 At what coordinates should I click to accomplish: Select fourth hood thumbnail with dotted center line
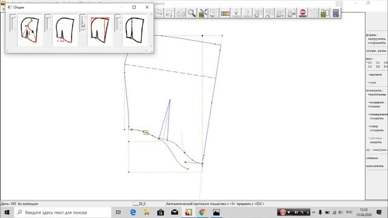135,30
